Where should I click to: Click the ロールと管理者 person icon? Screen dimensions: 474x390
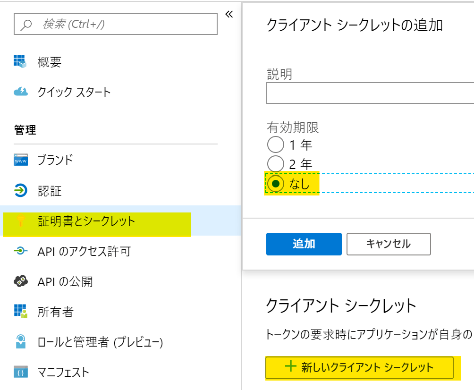tap(21, 342)
